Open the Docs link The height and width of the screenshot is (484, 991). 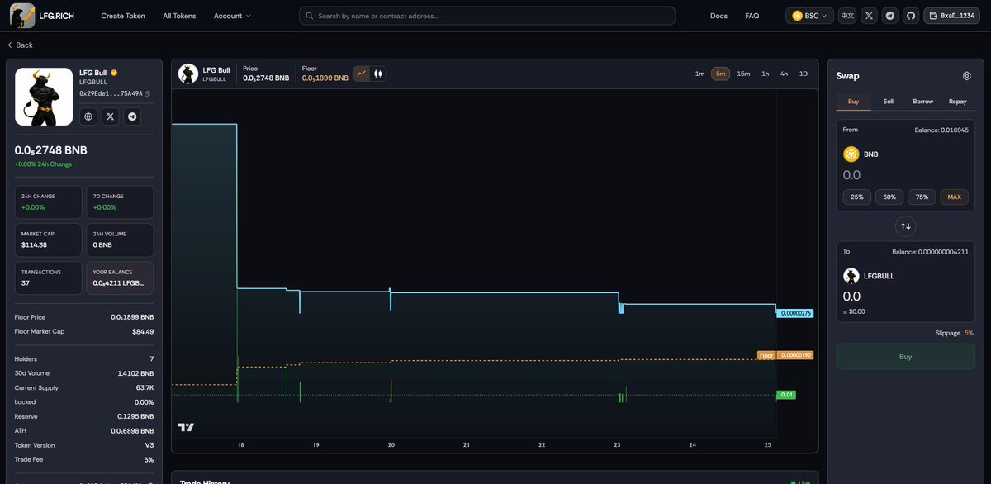pos(718,16)
